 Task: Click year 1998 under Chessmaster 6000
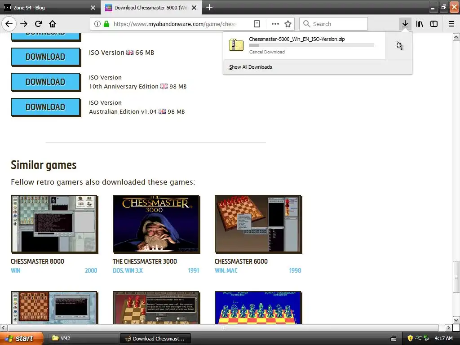point(295,270)
